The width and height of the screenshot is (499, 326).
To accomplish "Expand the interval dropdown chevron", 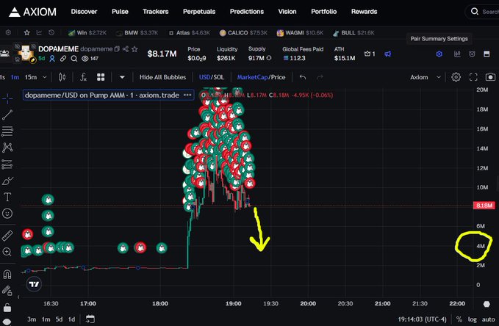I will 45,77.
